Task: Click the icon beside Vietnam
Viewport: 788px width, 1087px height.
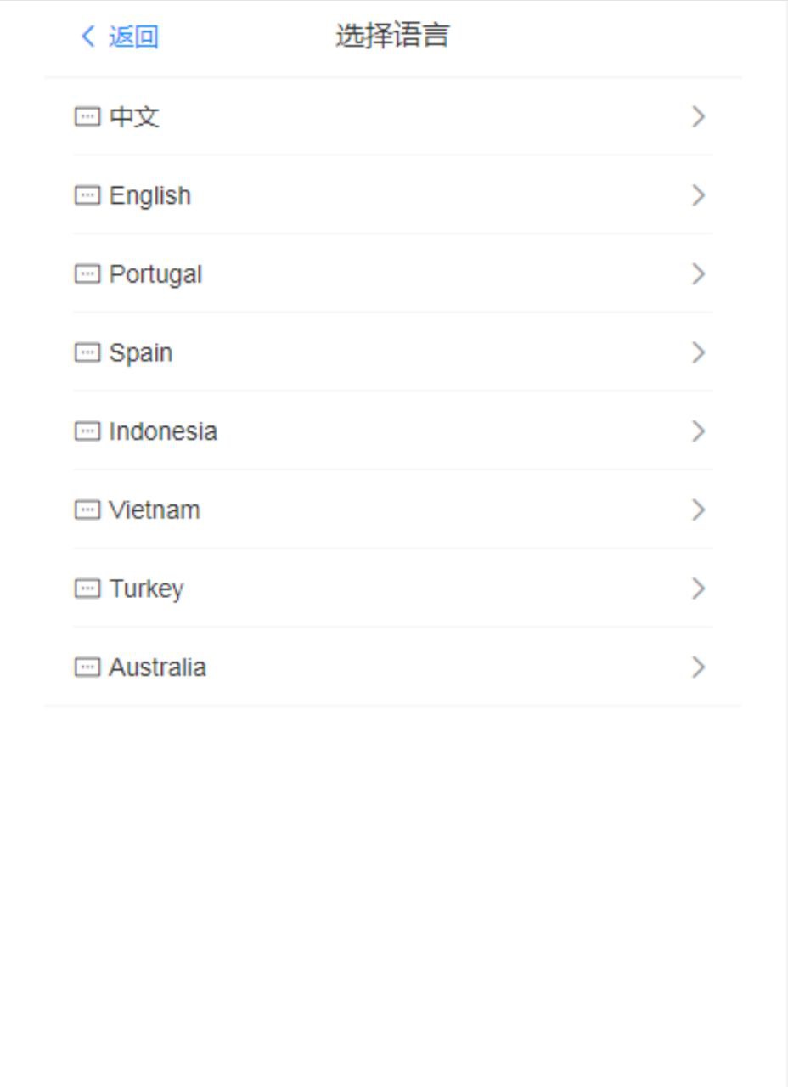Action: click(87, 510)
